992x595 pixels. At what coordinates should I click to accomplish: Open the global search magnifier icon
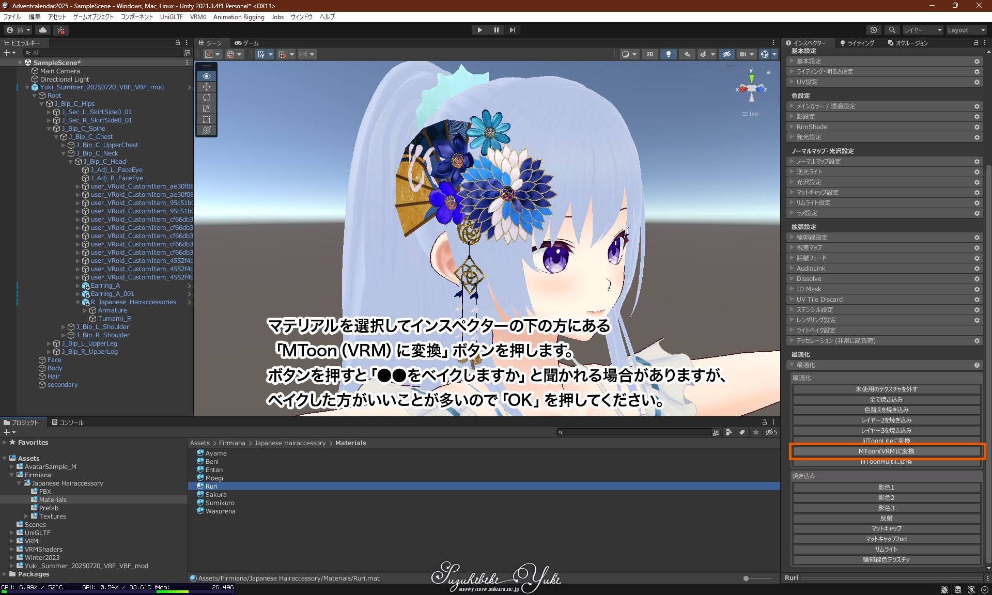pos(892,30)
